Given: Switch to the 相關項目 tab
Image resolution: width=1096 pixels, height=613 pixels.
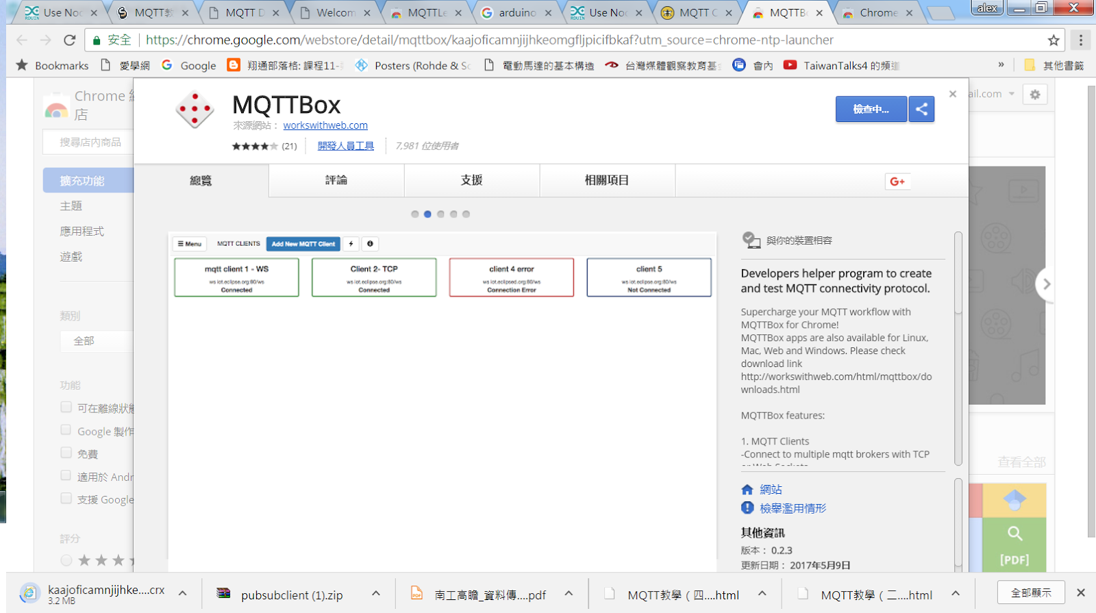Looking at the screenshot, I should click(x=607, y=181).
